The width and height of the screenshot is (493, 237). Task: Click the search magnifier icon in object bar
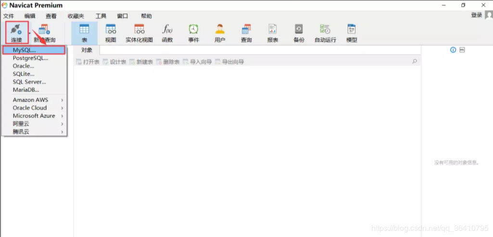click(x=415, y=61)
